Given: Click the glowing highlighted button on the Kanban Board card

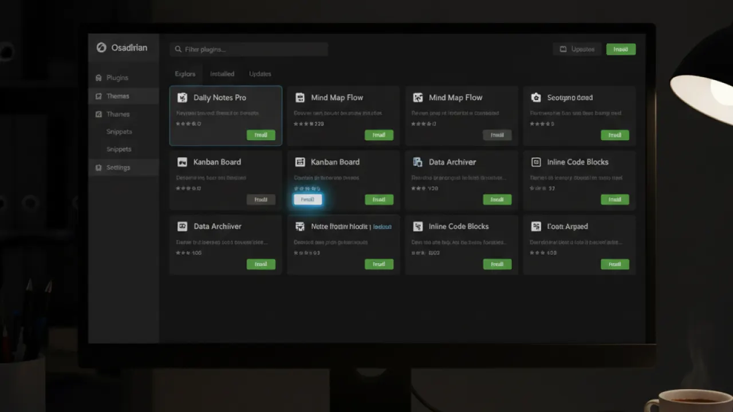Looking at the screenshot, I should [x=308, y=200].
